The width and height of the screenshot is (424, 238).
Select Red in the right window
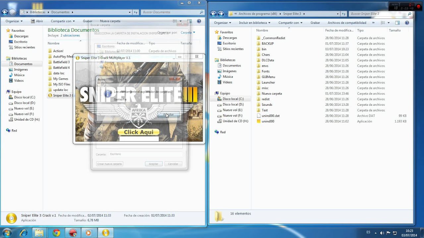point(223,132)
